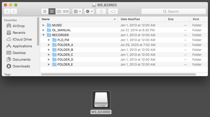
Task: Switch to gallery view in toolbar
Action: [x=66, y=11]
